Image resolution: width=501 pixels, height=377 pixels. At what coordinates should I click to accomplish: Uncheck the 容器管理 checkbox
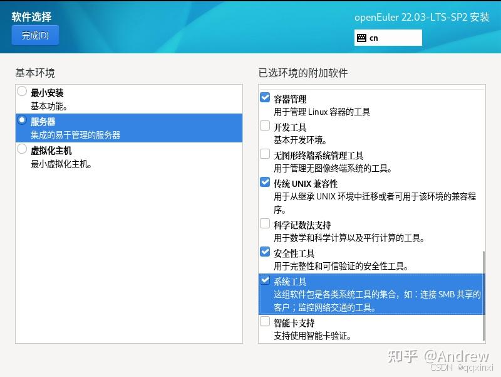click(265, 97)
